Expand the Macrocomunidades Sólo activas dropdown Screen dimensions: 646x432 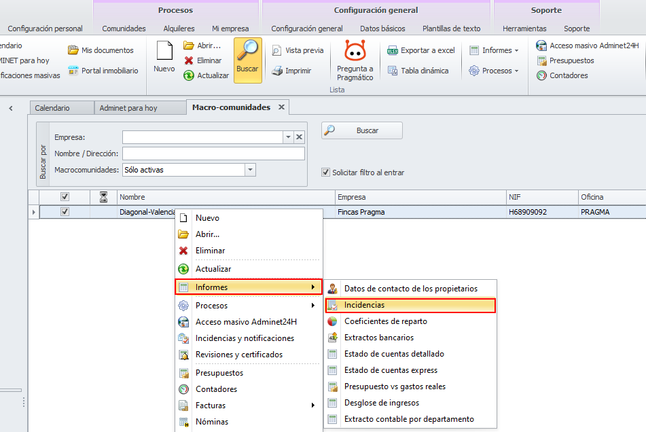tap(250, 170)
